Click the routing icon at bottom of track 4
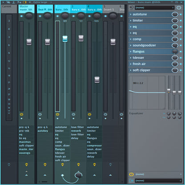 [x=94, y=165]
